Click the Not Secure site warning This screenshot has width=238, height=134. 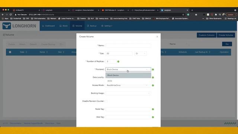click(21, 15)
